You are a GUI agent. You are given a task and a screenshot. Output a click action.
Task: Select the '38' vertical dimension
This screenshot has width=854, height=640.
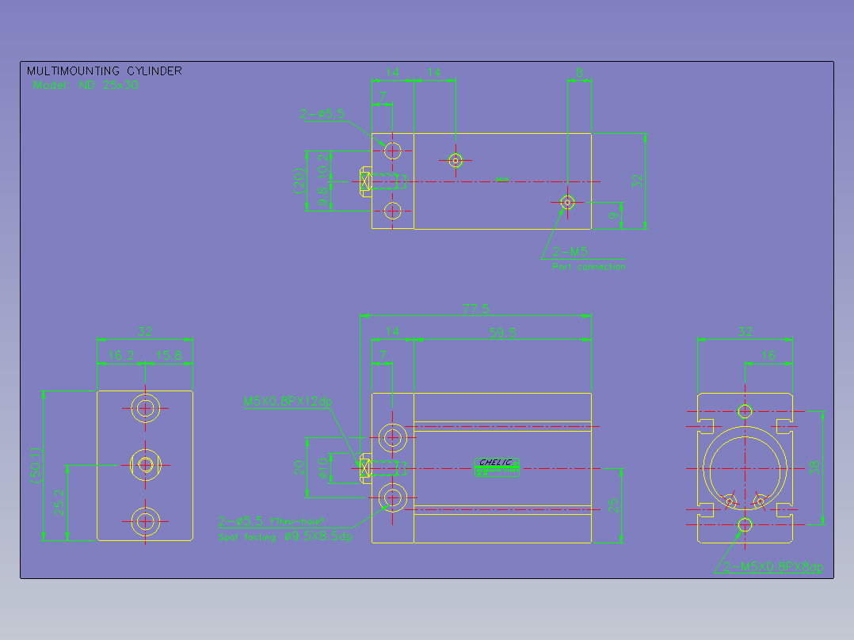tap(814, 467)
